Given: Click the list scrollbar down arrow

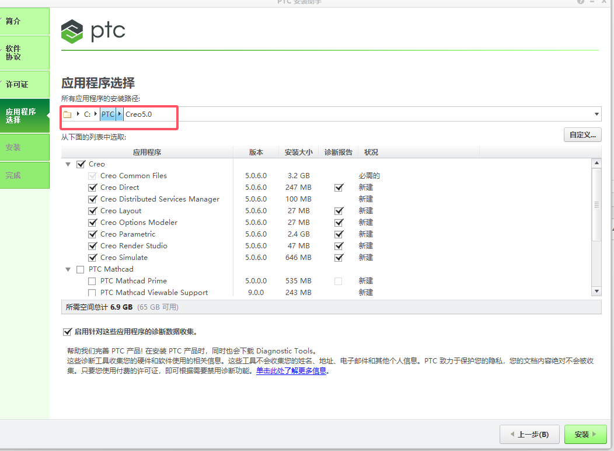Looking at the screenshot, I should point(596,291).
